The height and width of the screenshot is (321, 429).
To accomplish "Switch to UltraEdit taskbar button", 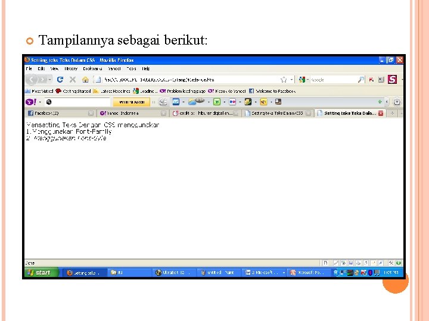I will 173,273.
